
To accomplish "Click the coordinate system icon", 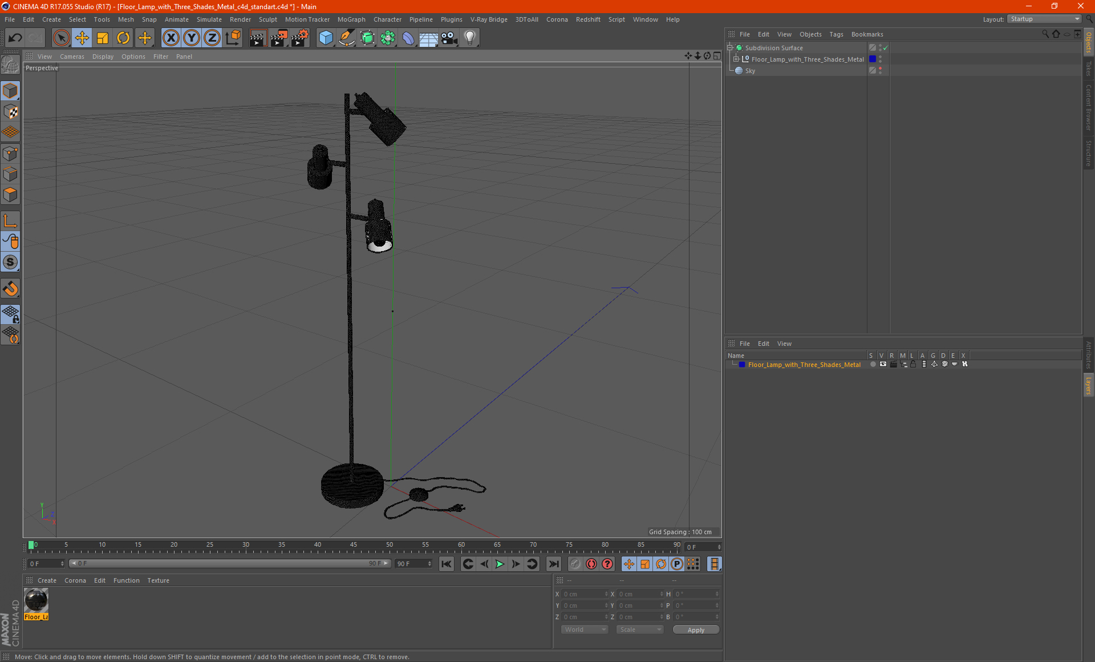I will 233,38.
